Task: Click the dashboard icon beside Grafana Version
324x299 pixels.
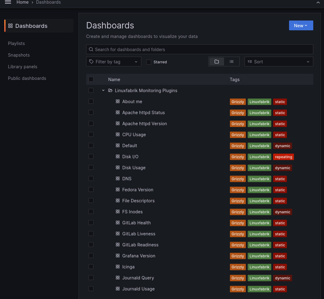Action: coord(118,256)
